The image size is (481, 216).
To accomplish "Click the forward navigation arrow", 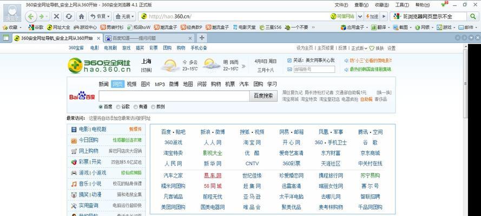I will point(43,16).
